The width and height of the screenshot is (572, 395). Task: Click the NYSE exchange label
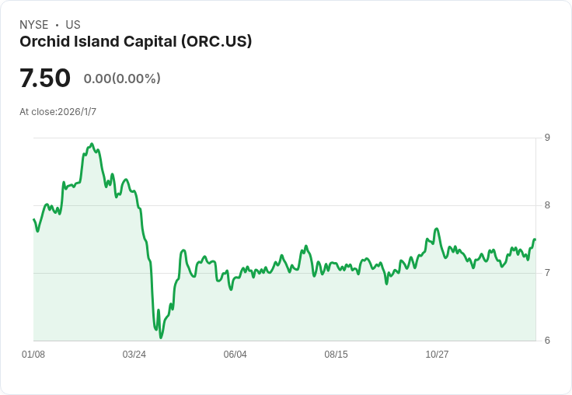(34, 25)
